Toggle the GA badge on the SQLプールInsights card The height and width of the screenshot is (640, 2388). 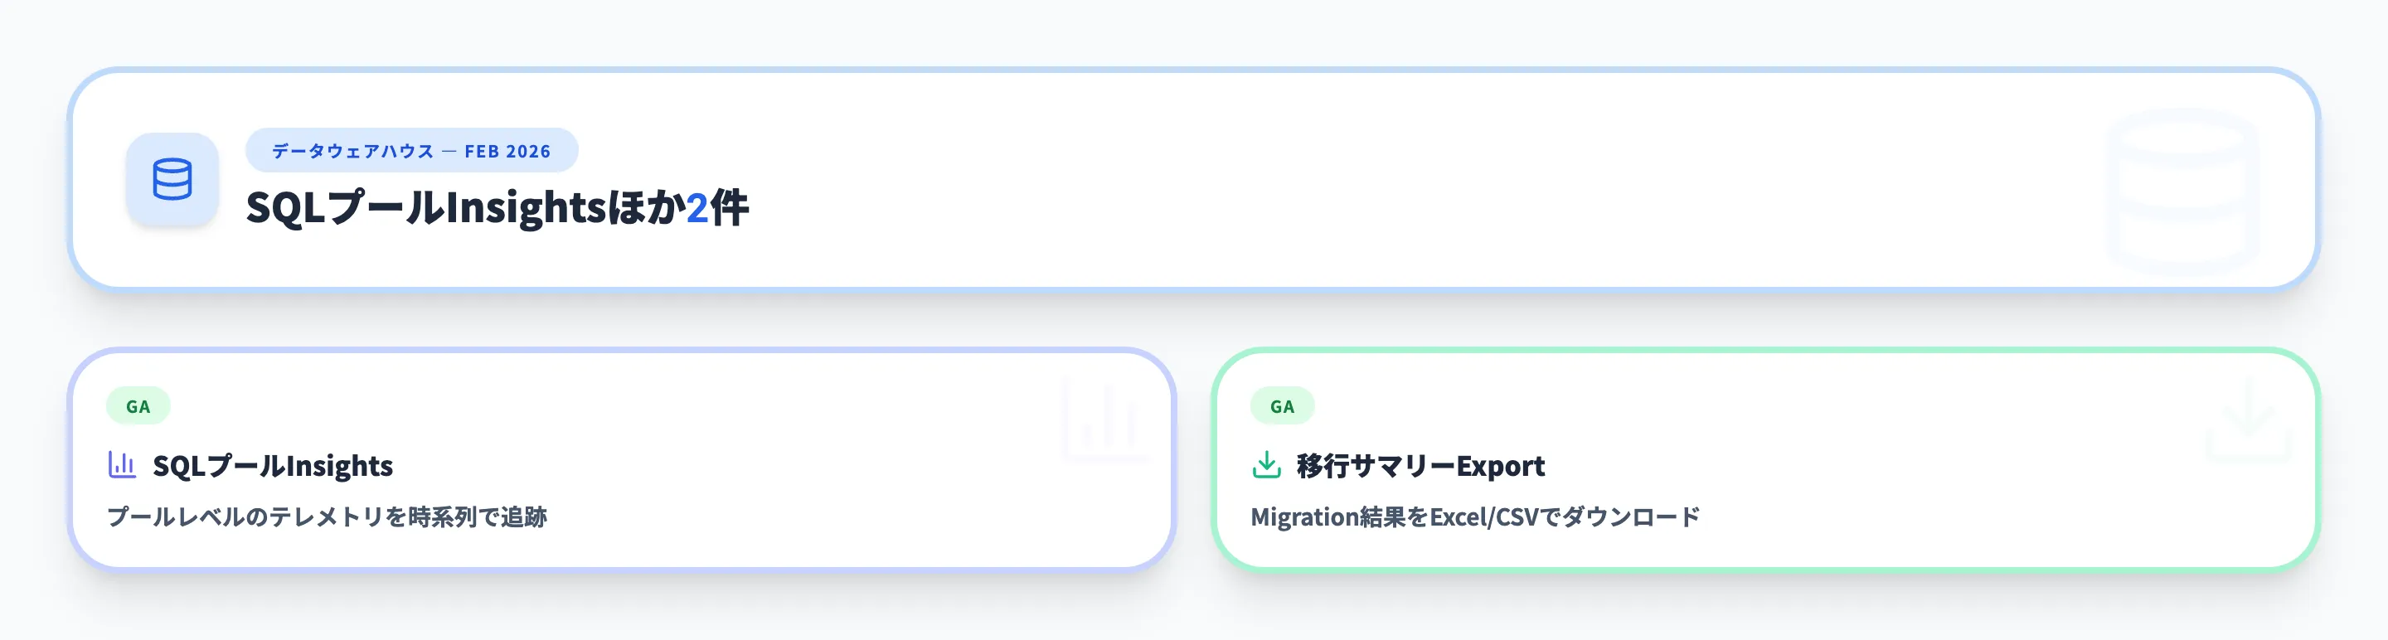point(137,405)
